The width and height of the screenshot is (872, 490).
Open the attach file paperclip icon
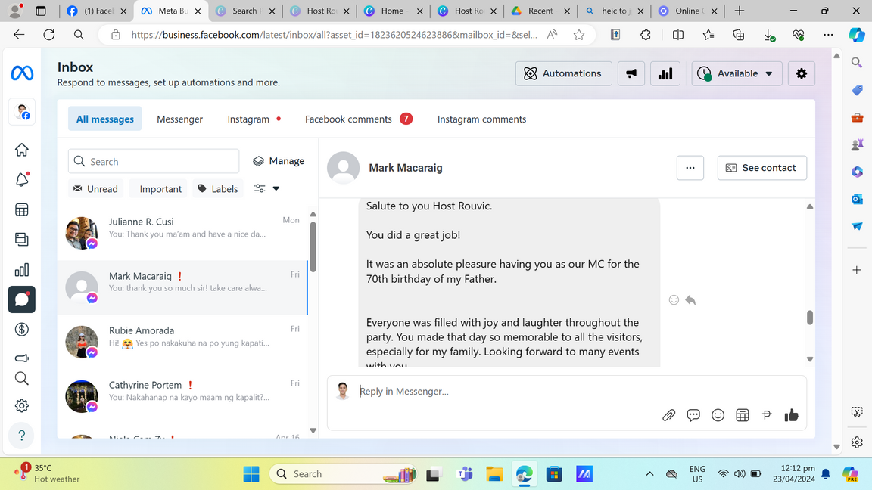pyautogui.click(x=668, y=415)
